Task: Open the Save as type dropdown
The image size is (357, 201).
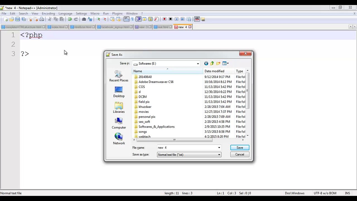Action: pyautogui.click(x=219, y=155)
